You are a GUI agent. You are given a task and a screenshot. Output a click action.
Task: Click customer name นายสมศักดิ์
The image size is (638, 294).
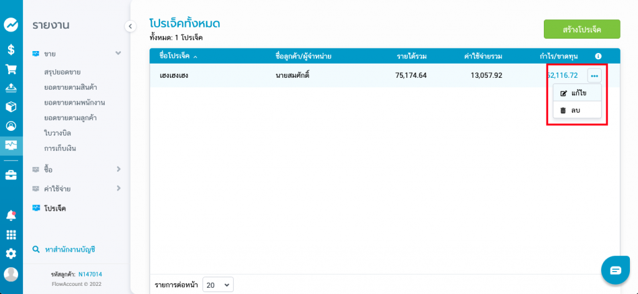click(293, 75)
